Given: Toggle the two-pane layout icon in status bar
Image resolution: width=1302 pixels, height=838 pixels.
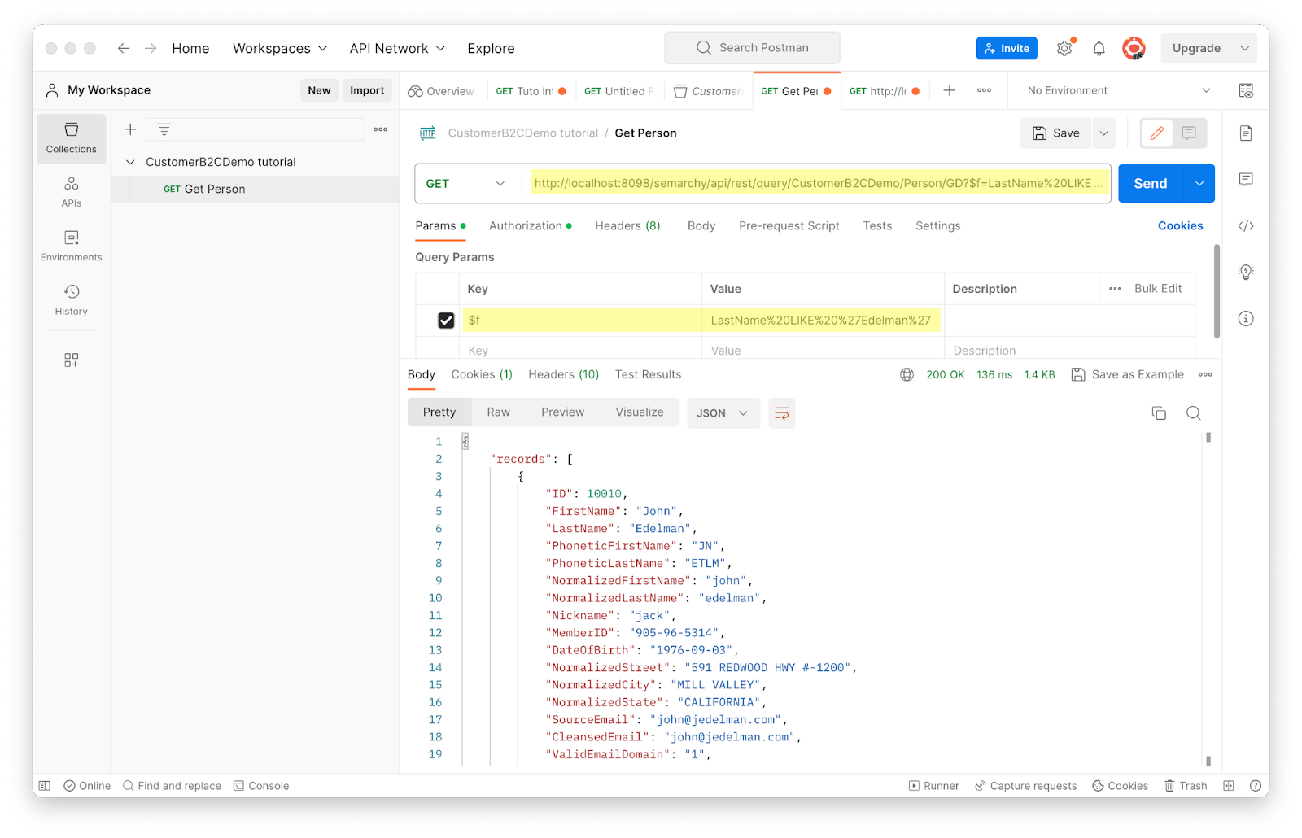Looking at the screenshot, I should pyautogui.click(x=1228, y=786).
